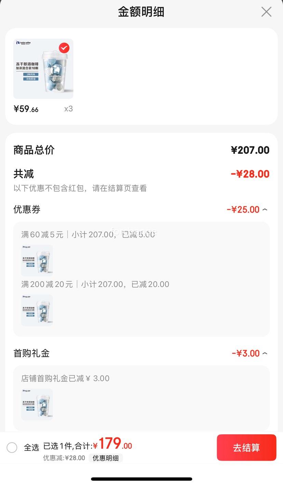Image resolution: width=283 pixels, height=486 pixels.
Task: Tap the home indicator bar at bottom
Action: (141, 479)
